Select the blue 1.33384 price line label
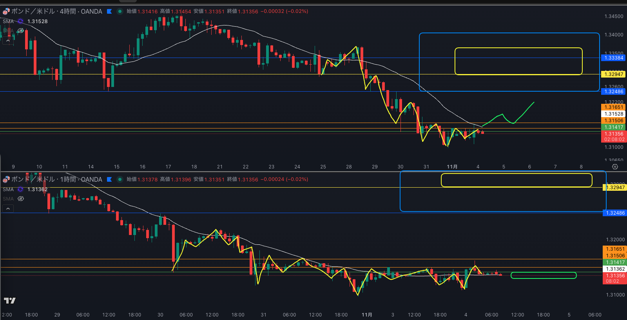Viewport: 627px width, 320px height. pos(614,58)
